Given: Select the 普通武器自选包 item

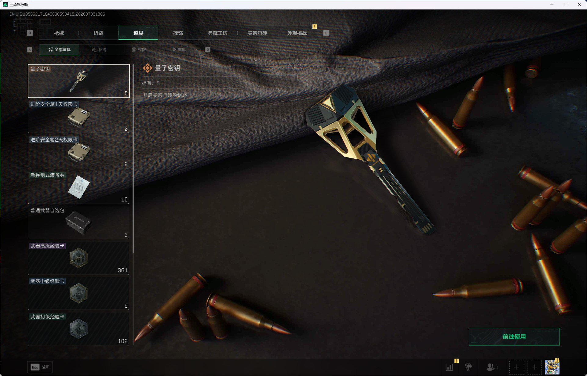Looking at the screenshot, I should (79, 223).
